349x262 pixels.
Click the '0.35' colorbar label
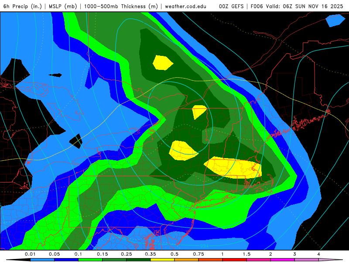(x=151, y=254)
